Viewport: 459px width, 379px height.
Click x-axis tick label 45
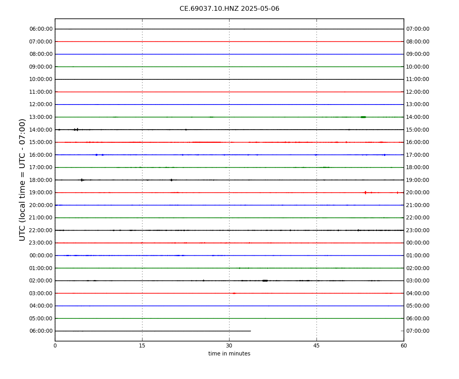(317, 345)
